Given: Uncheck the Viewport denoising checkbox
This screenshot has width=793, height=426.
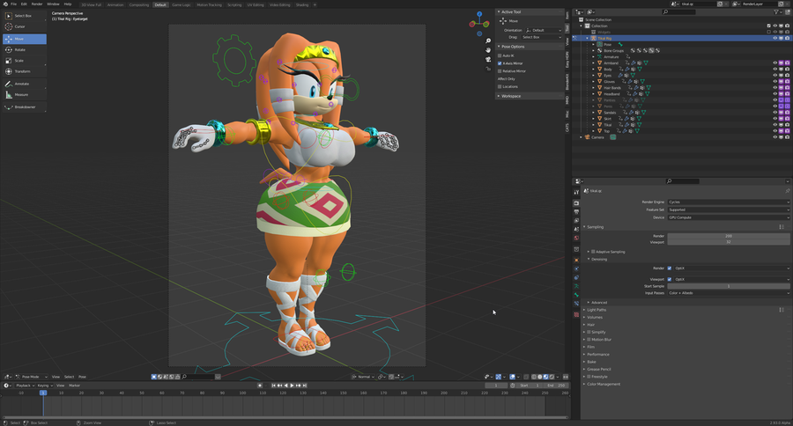Looking at the screenshot, I should pos(670,279).
